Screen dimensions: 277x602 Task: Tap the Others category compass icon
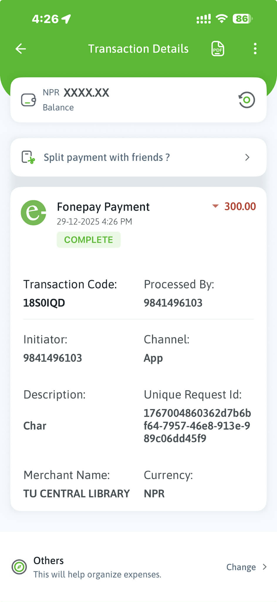pos(19,567)
